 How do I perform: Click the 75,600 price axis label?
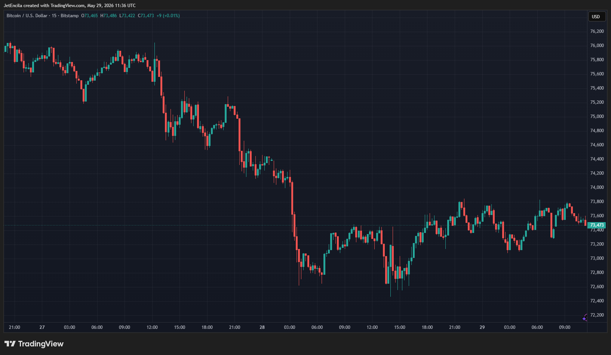[x=597, y=74]
